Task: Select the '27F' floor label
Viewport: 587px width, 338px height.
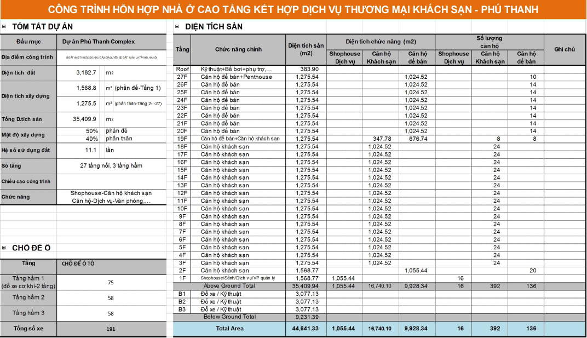Action: 182,77
